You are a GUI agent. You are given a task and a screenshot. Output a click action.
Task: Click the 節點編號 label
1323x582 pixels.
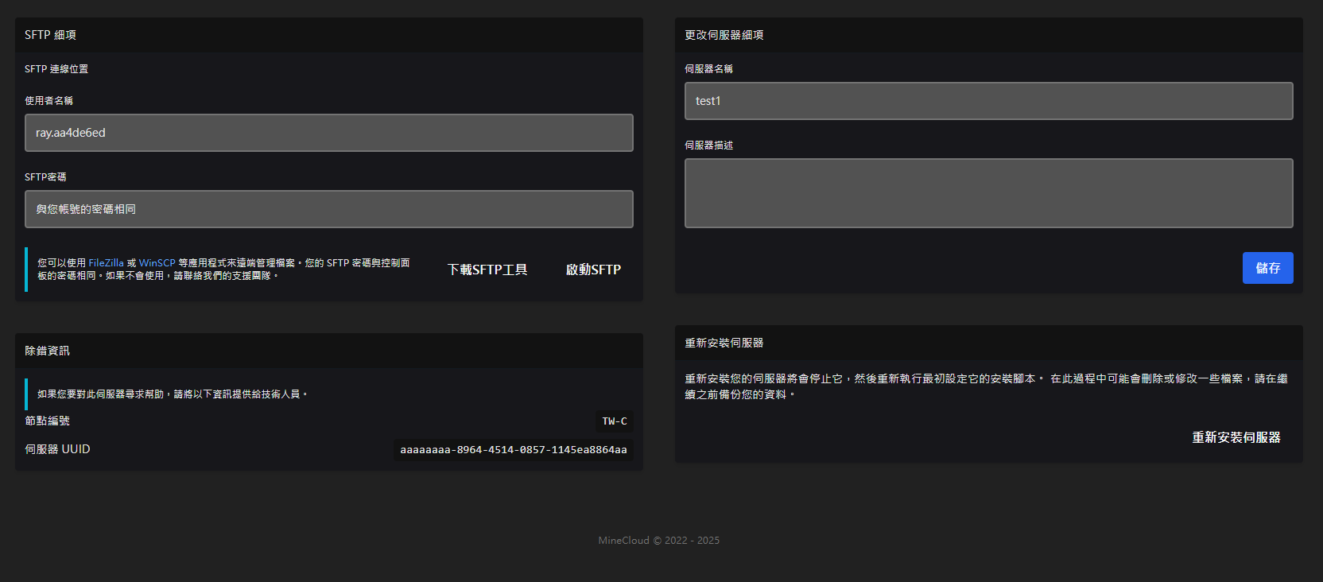pos(47,421)
